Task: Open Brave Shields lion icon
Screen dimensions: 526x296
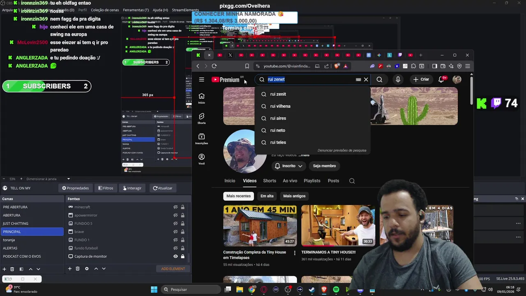Action: tap(337, 66)
